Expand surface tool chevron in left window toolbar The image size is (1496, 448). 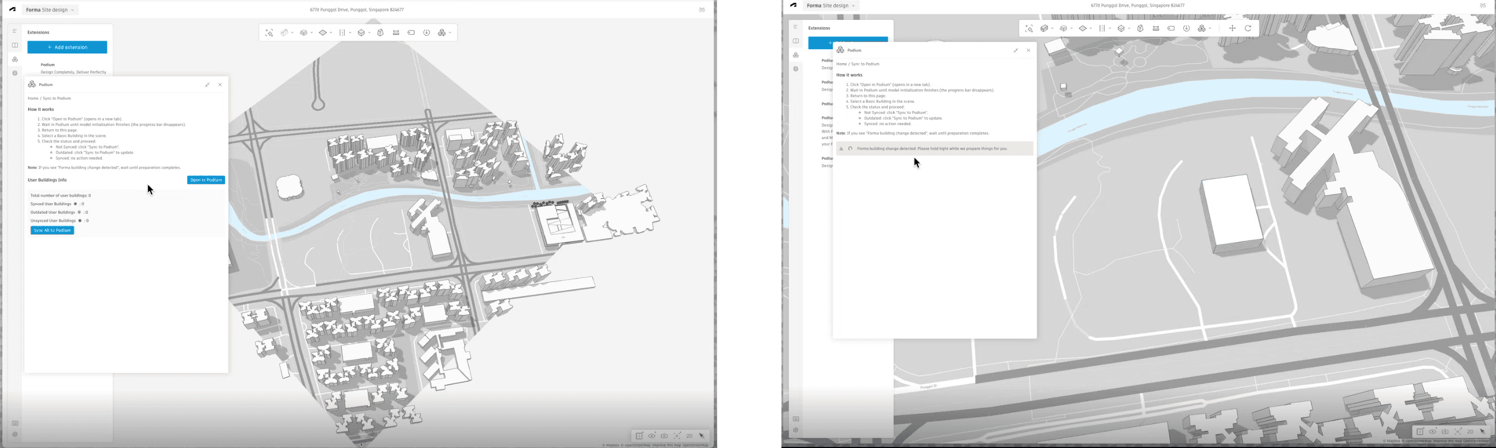[331, 33]
